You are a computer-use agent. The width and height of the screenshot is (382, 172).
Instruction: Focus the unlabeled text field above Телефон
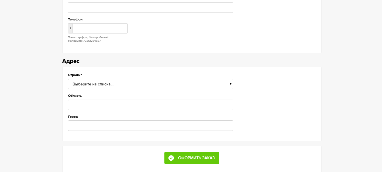point(150,7)
